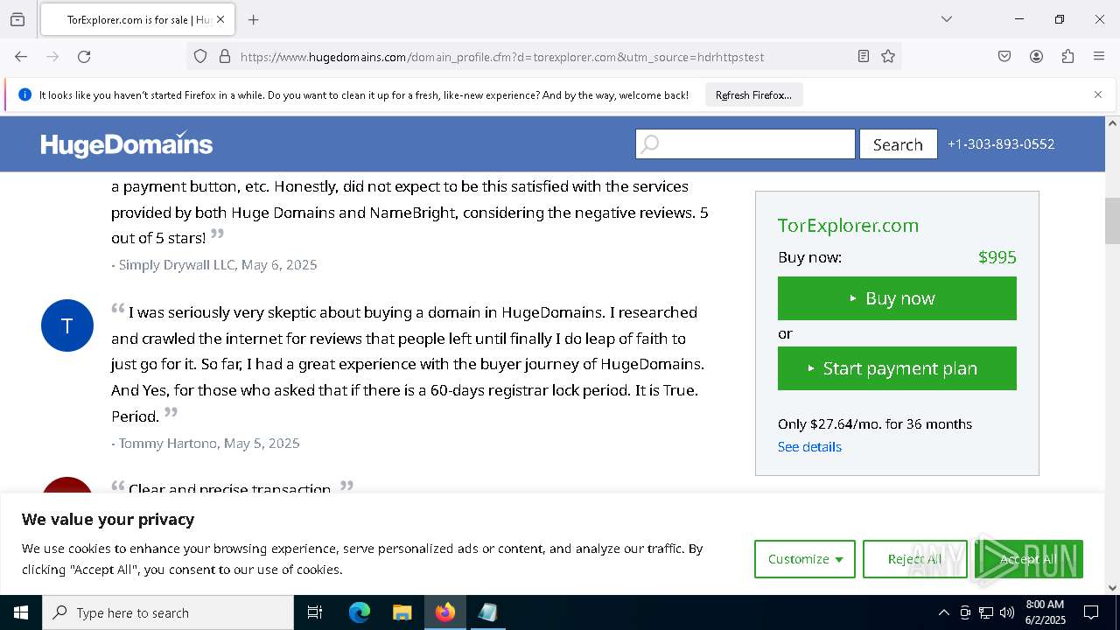The height and width of the screenshot is (630, 1120).
Task: Switch to Firefox taskbar icon
Action: [445, 612]
